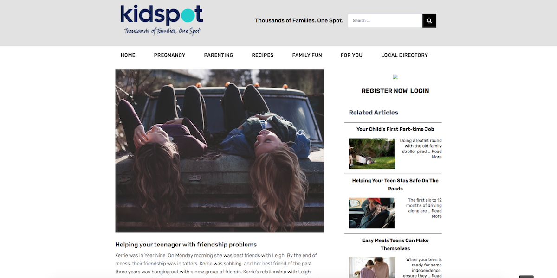Click the broken image icon above Register

coord(395,77)
